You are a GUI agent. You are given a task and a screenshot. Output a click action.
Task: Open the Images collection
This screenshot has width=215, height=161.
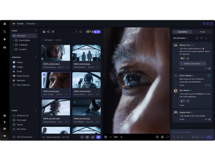(x=20, y=67)
